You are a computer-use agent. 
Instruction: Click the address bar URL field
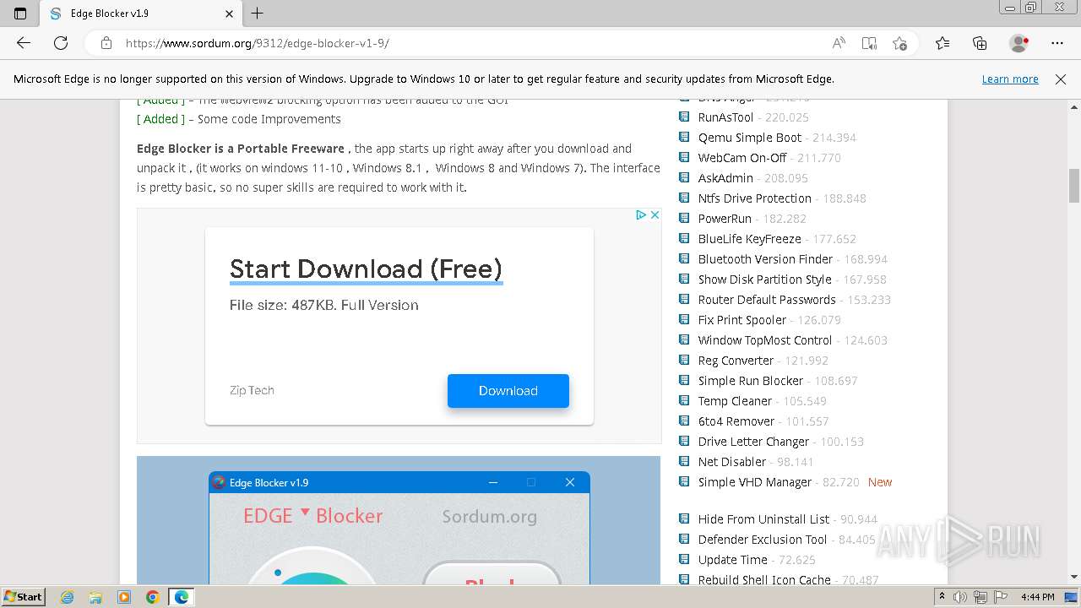point(473,43)
